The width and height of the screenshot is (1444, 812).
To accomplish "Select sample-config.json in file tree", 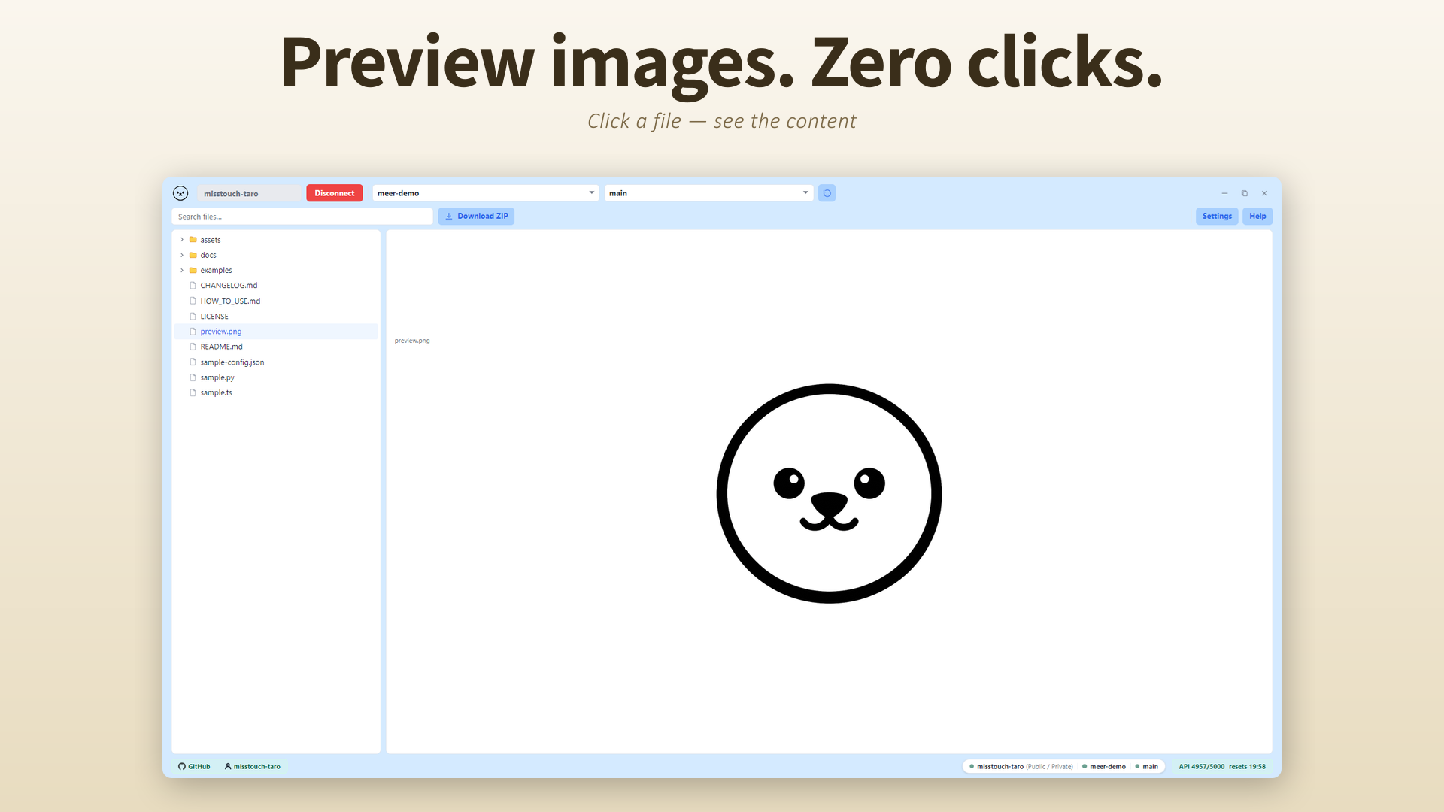I will (x=276, y=362).
